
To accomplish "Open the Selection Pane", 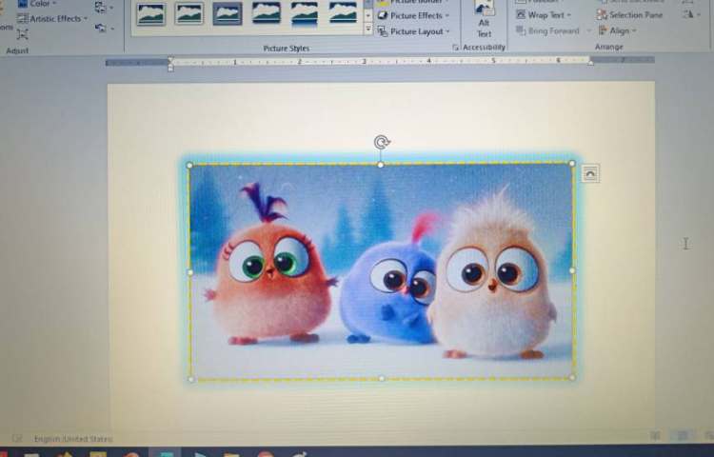I will [x=630, y=15].
